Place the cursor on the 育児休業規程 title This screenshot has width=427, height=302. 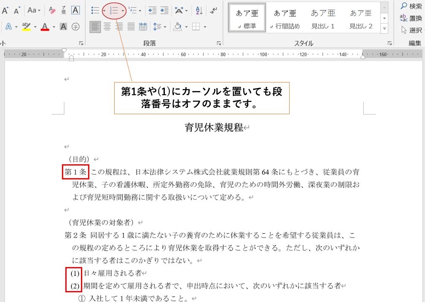coord(214,128)
